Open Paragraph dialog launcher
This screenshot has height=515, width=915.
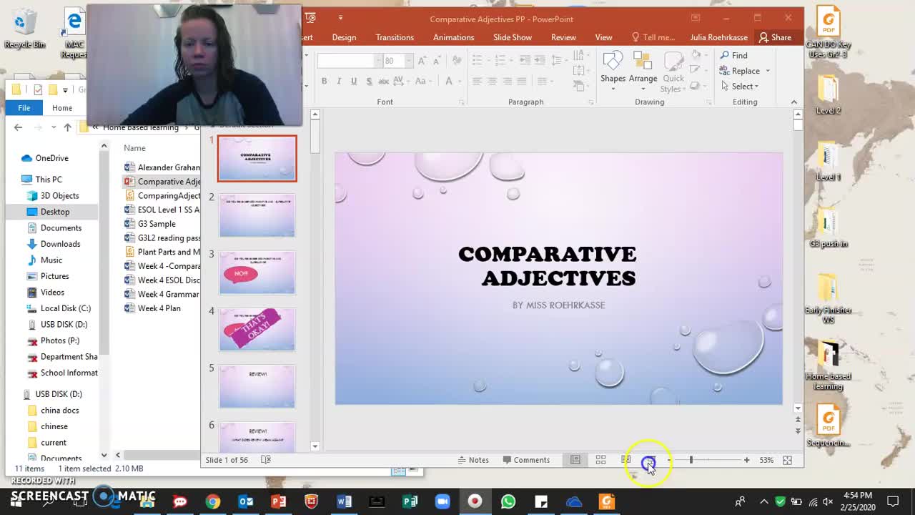coord(590,102)
